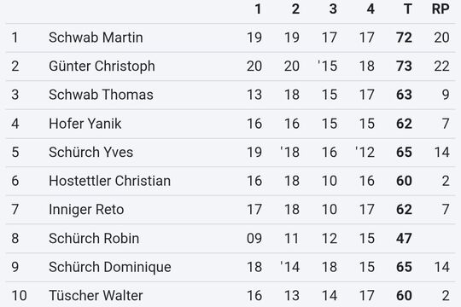The height and width of the screenshot is (307, 461).
Task: Select the Hofer Yanik row
Action: [230, 124]
